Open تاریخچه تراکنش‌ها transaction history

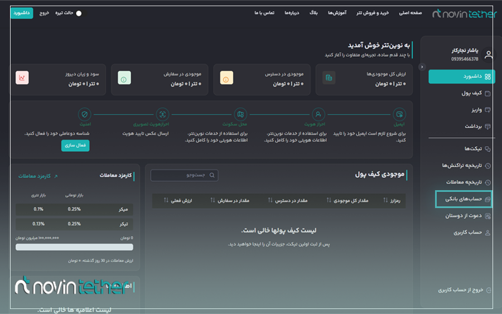(466, 166)
